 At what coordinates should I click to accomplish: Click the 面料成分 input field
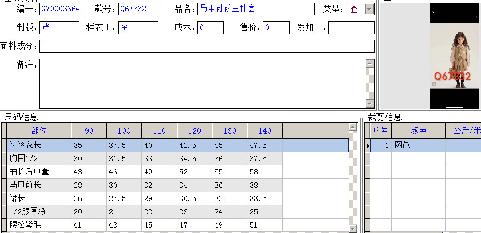pos(207,46)
